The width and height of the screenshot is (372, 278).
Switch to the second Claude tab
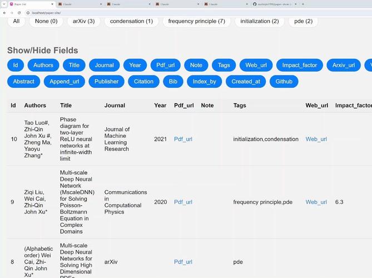pyautogui.click(x=127, y=4)
